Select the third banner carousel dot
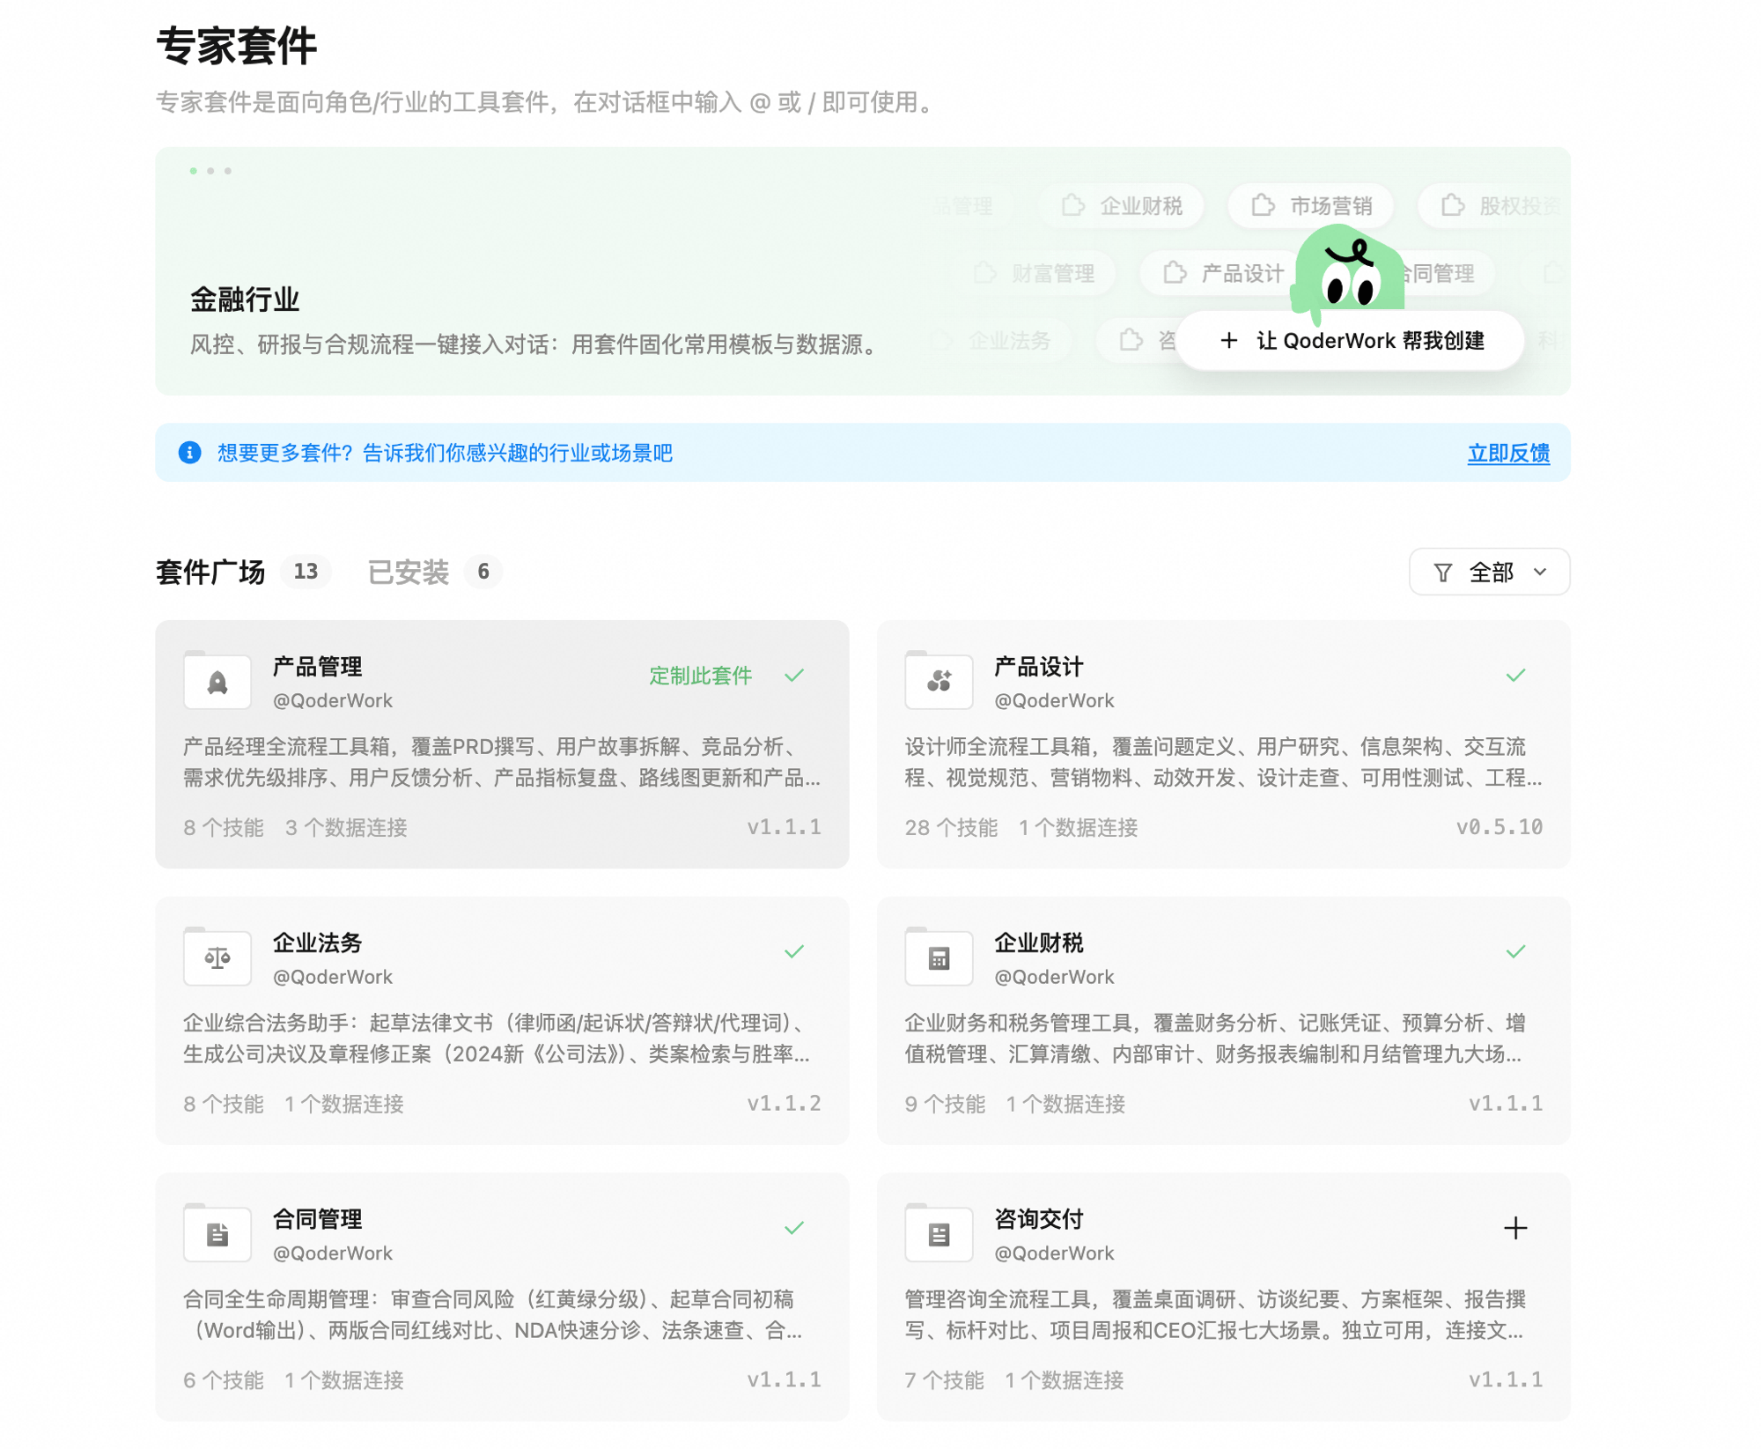1761x1449 pixels. coord(228,171)
